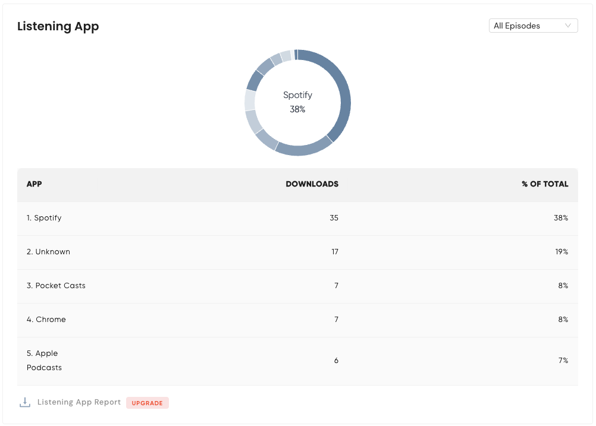The width and height of the screenshot is (596, 426).
Task: Click the 35 downloads value for Spotify
Action: [x=334, y=218]
